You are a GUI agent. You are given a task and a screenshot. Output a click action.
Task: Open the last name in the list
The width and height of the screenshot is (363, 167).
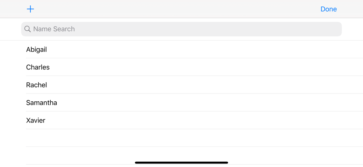coord(36,120)
